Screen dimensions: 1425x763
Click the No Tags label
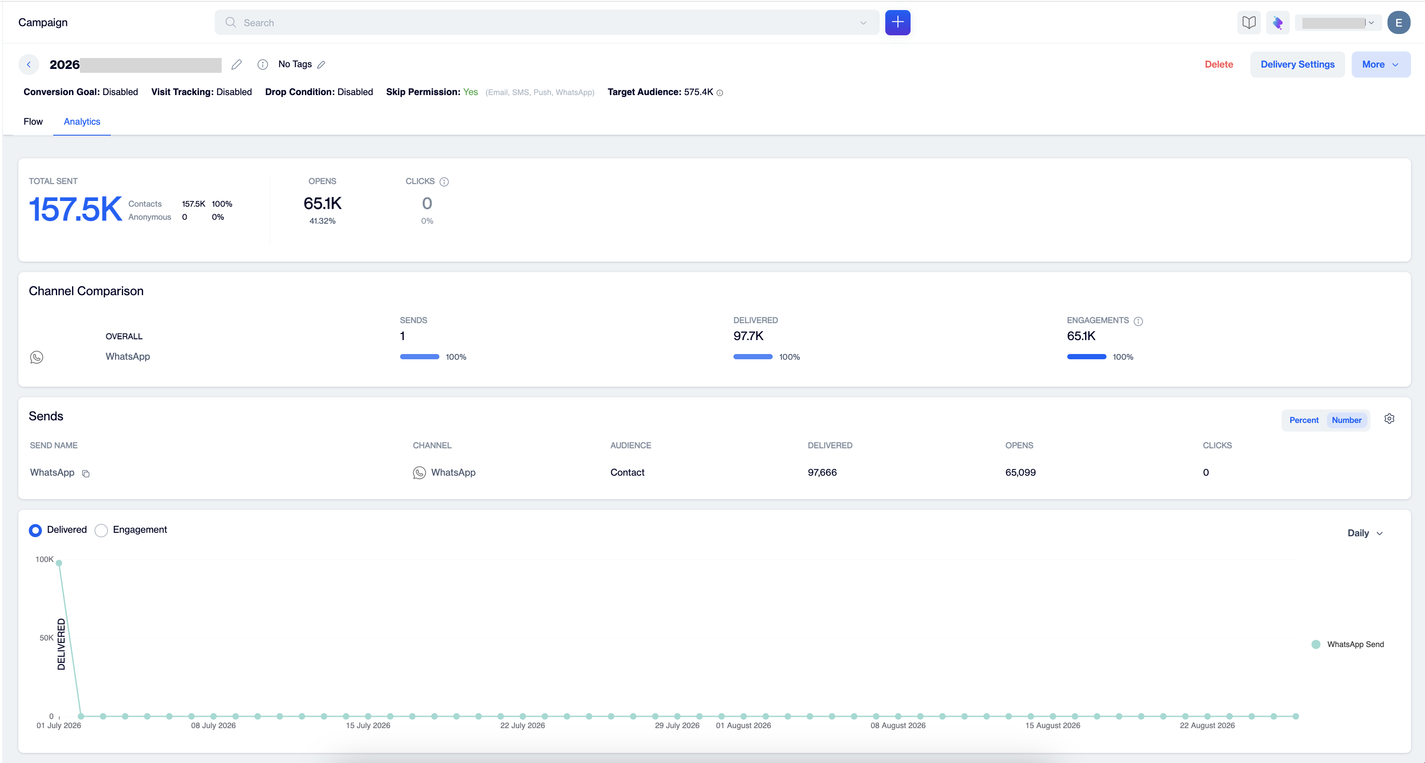click(x=295, y=64)
